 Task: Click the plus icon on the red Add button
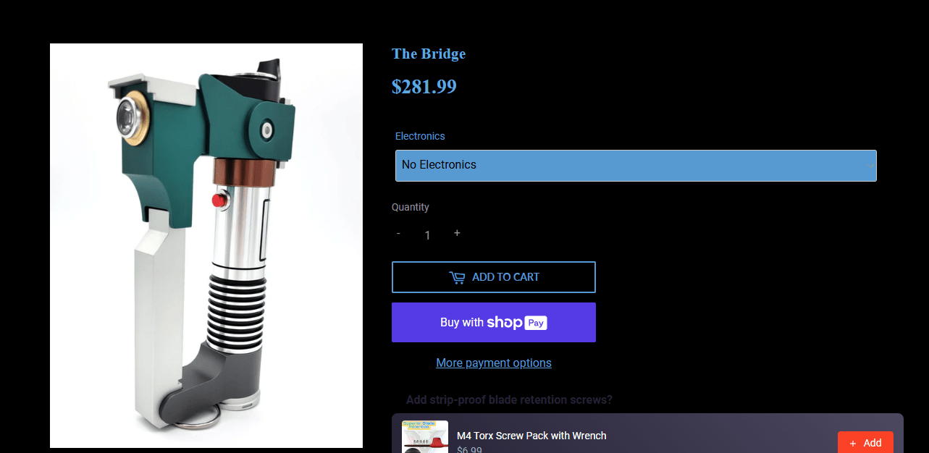tap(853, 443)
